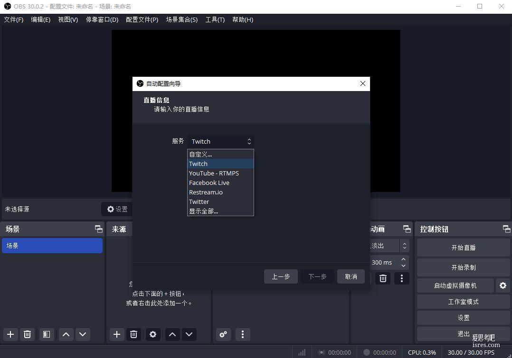Decrease the 300 ms transition duration

coord(404,266)
